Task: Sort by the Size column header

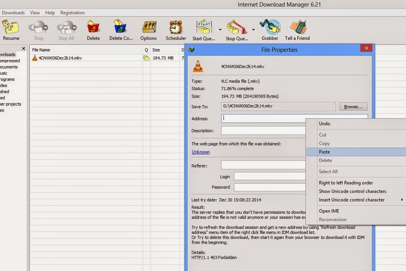Action: click(x=165, y=50)
